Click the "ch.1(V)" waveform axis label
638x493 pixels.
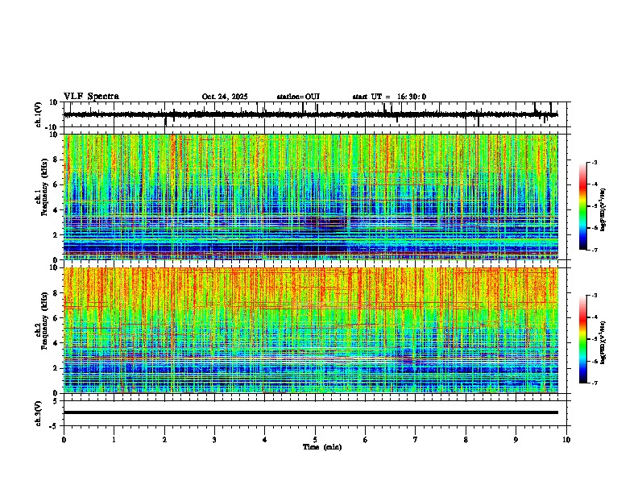[38, 114]
